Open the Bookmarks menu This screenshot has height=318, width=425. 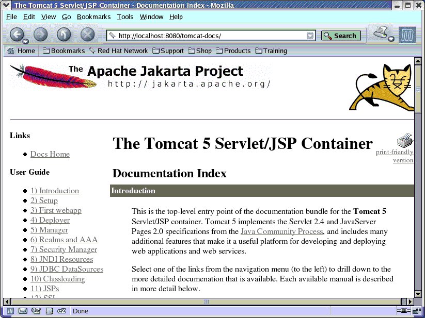pos(94,17)
